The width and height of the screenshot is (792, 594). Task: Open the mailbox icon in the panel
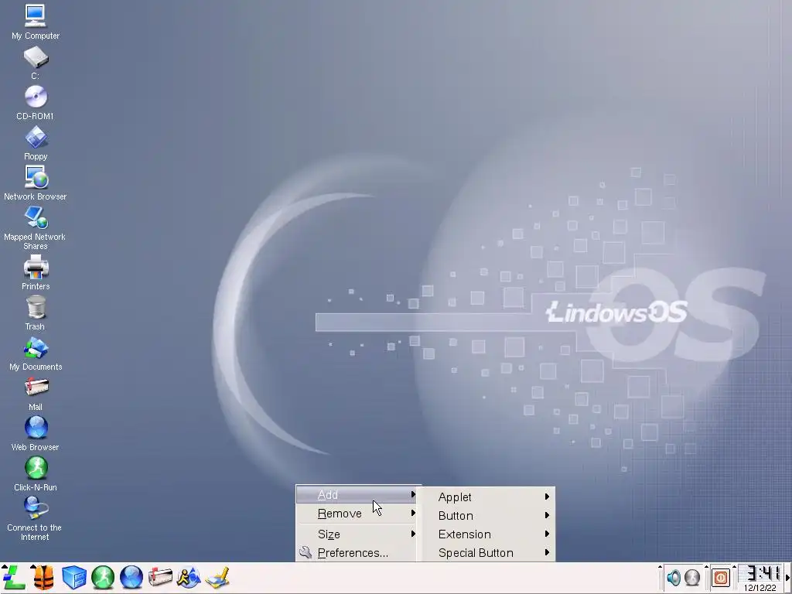(x=161, y=577)
